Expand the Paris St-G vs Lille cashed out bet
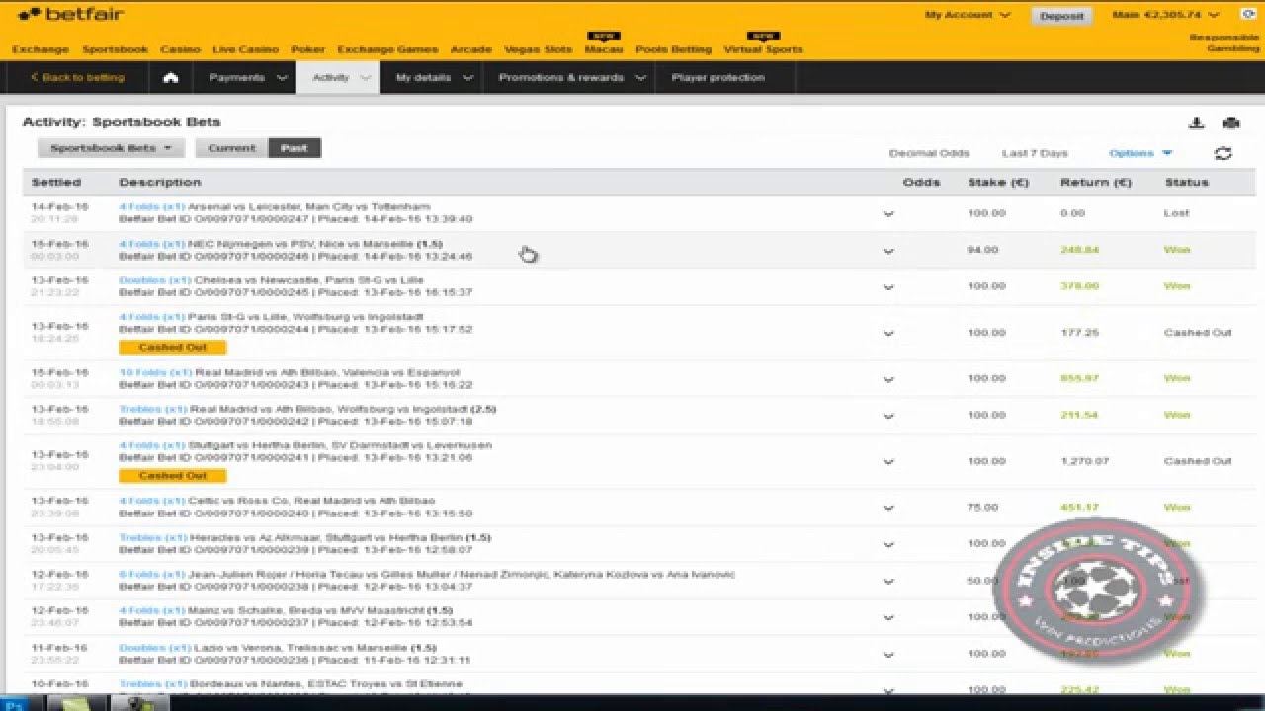 (x=887, y=334)
